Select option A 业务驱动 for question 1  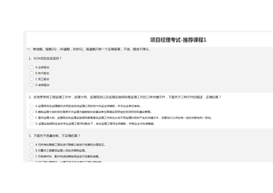coord(32,67)
